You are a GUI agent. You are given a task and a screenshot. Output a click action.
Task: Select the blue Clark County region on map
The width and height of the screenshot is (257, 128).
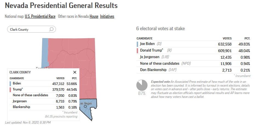[x=88, y=110]
